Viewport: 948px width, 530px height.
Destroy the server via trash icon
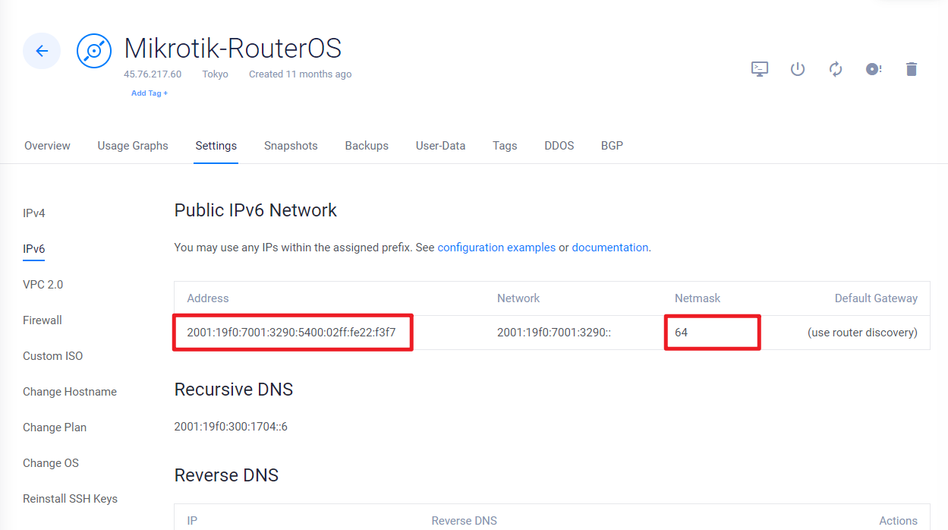pyautogui.click(x=911, y=68)
